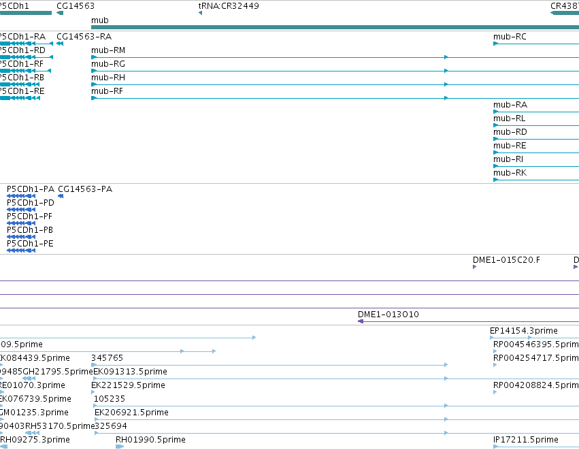This screenshot has width=579, height=450.
Task: Select the P5CDh1-PB protein feature
Action: (x=21, y=237)
